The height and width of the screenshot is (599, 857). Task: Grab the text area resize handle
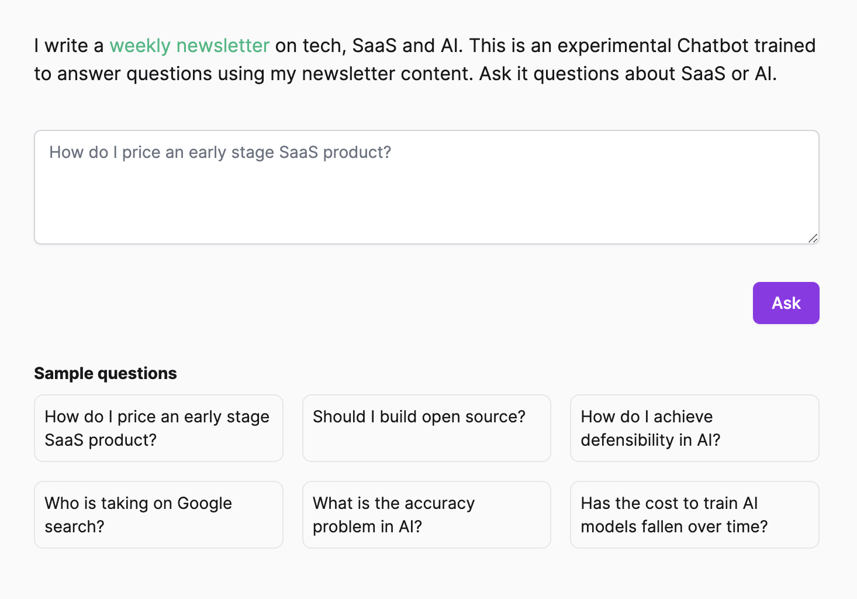pos(813,238)
